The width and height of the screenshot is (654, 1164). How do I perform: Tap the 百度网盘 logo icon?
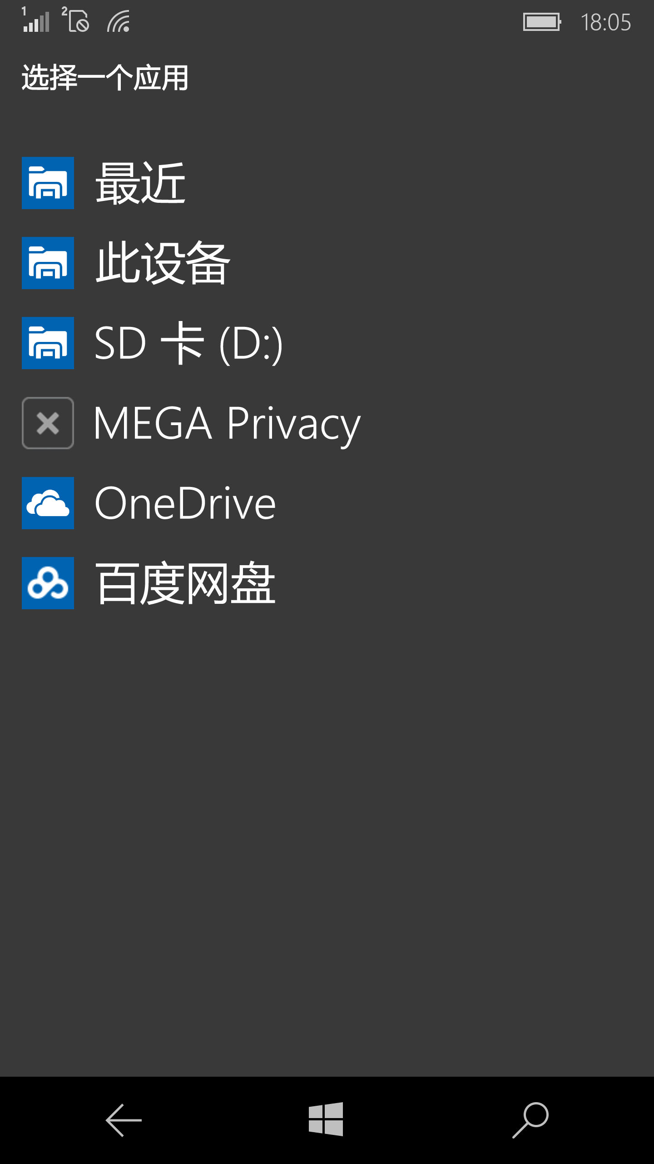click(48, 583)
